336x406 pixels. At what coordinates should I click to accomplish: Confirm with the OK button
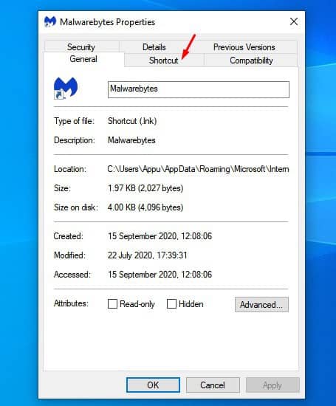[x=153, y=385]
